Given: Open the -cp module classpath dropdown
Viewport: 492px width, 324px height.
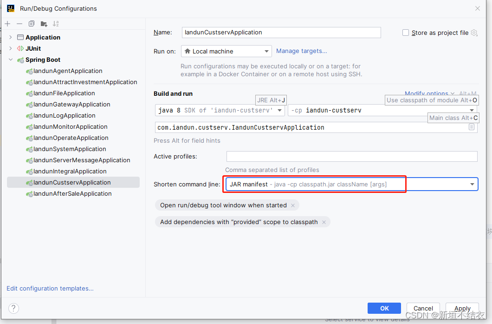Looking at the screenshot, I should (x=382, y=110).
